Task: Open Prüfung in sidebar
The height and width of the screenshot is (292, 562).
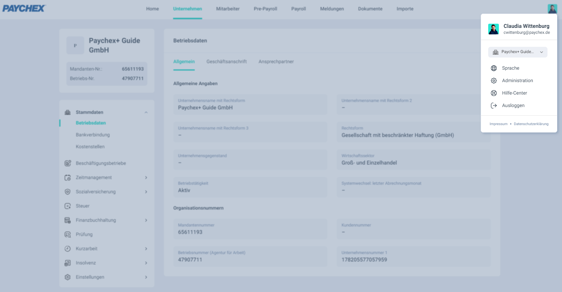Action: click(84, 234)
